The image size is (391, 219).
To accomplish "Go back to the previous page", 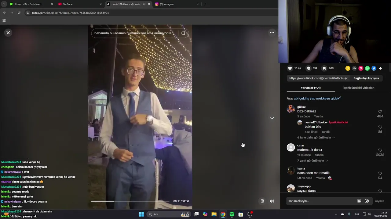I will coord(4,13).
